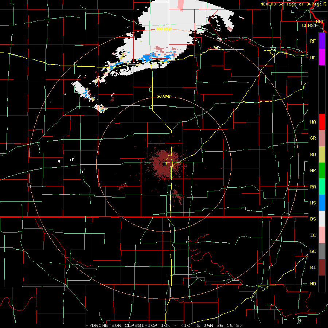
Task: Click the brown biological echo cluster at radar center
Action: point(164,164)
